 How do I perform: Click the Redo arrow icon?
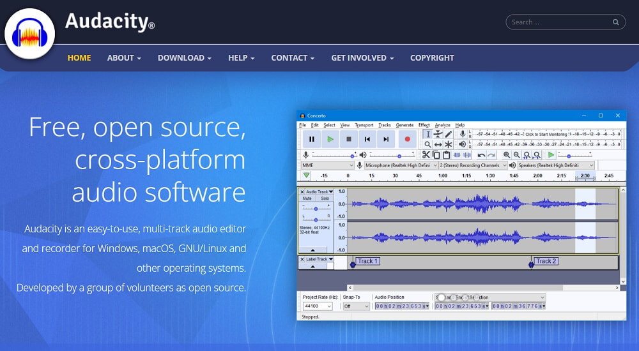coord(491,154)
